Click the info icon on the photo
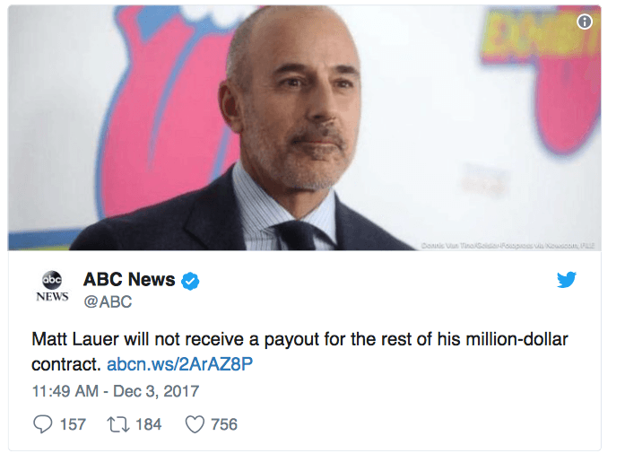 pyautogui.click(x=585, y=22)
